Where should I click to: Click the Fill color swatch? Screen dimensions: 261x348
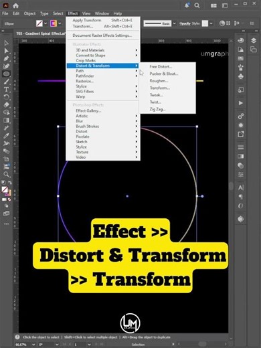[39, 23]
